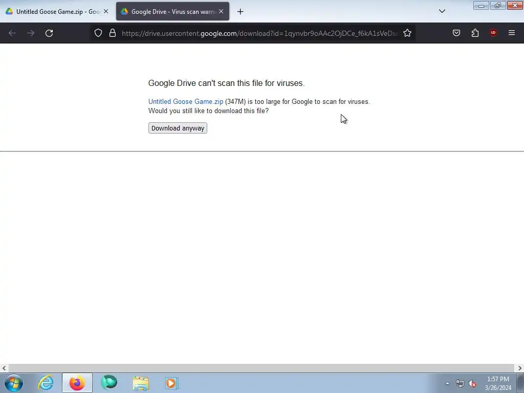The image size is (524, 393).
Task: Close the Virus scan warning tab
Action: [x=221, y=11]
